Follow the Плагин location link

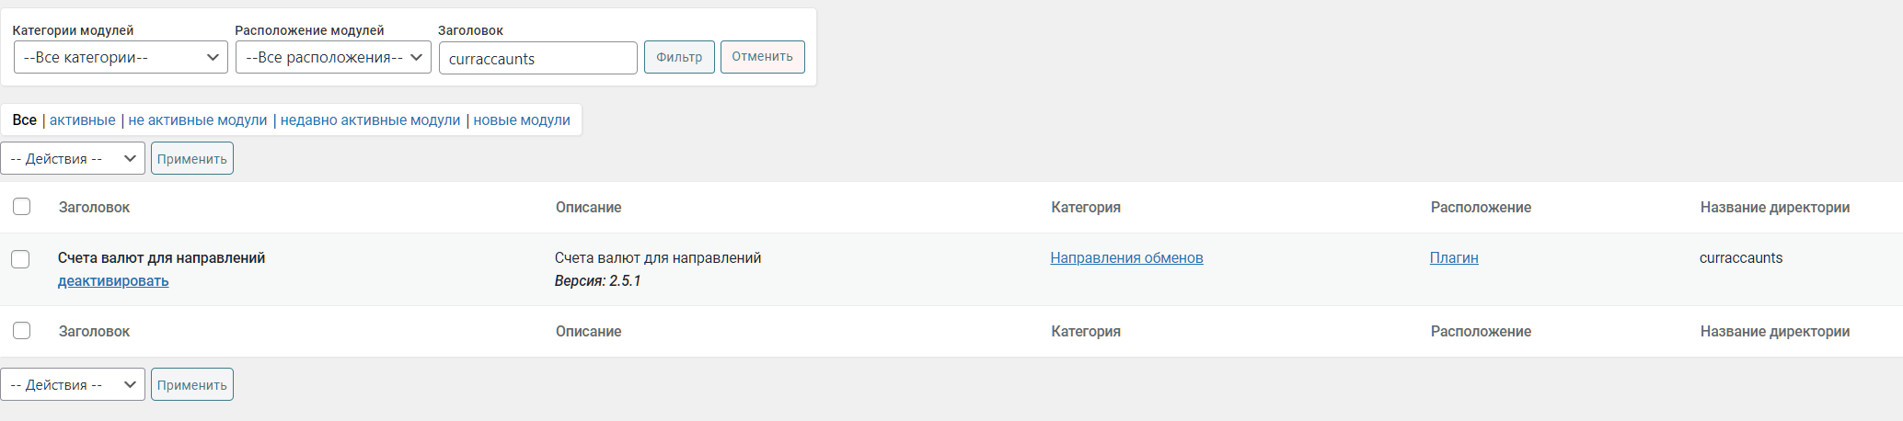click(x=1454, y=258)
